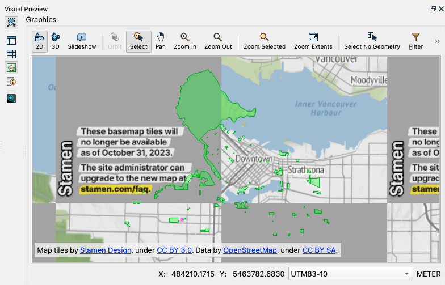Toggle the Table view grid icon
445x285 pixels.
11,54
